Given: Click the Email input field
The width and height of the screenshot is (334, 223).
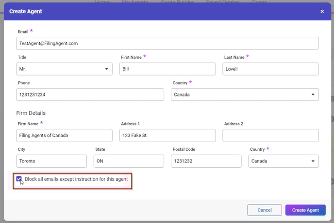Looking at the screenshot, I should pos(167,43).
